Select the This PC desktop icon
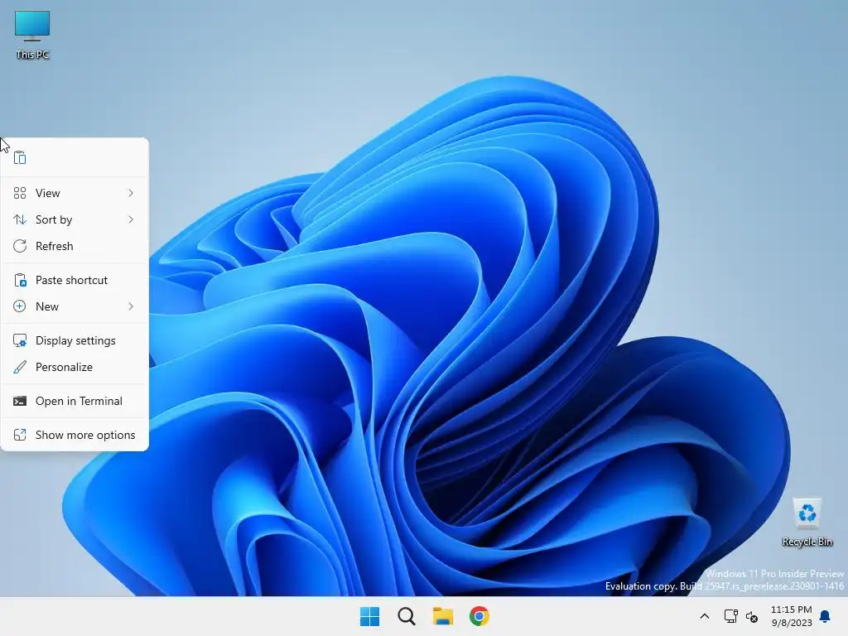Image resolution: width=848 pixels, height=636 pixels. click(32, 35)
